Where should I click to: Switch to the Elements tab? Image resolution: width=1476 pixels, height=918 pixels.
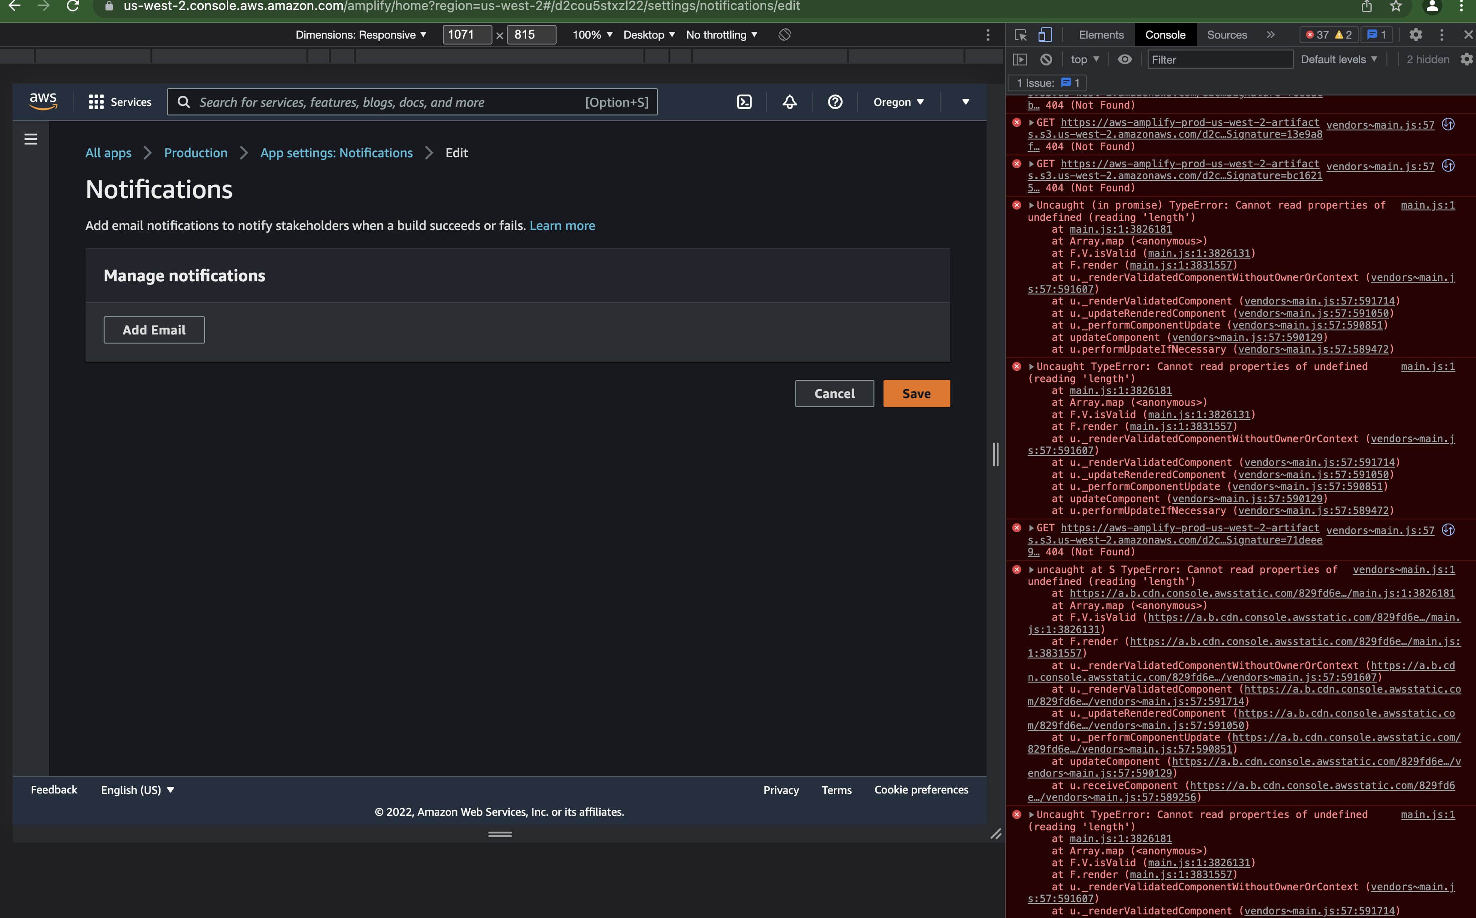[1100, 35]
